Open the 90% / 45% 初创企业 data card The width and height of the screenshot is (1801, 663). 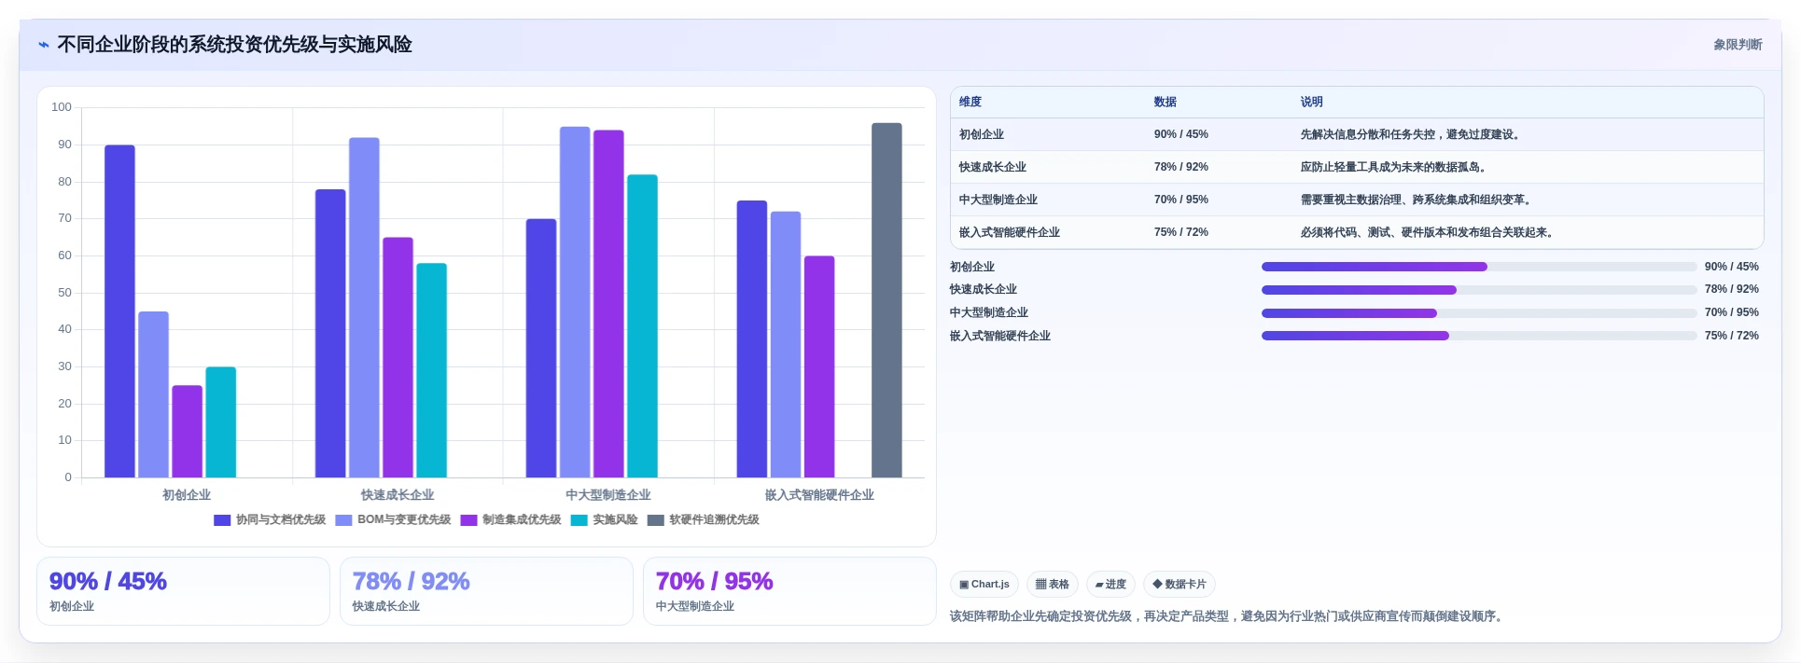[x=183, y=591]
